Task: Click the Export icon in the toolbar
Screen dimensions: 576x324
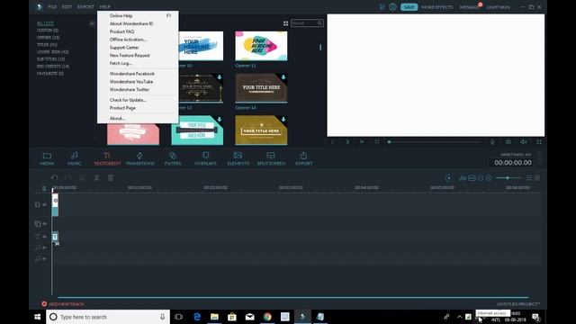Action: (x=304, y=158)
